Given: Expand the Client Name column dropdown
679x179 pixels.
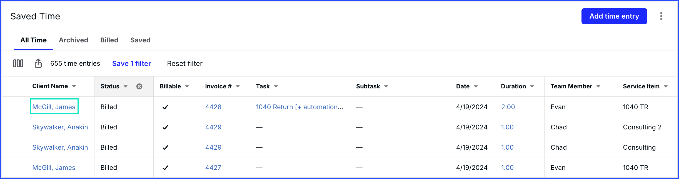Looking at the screenshot, I should 74,86.
